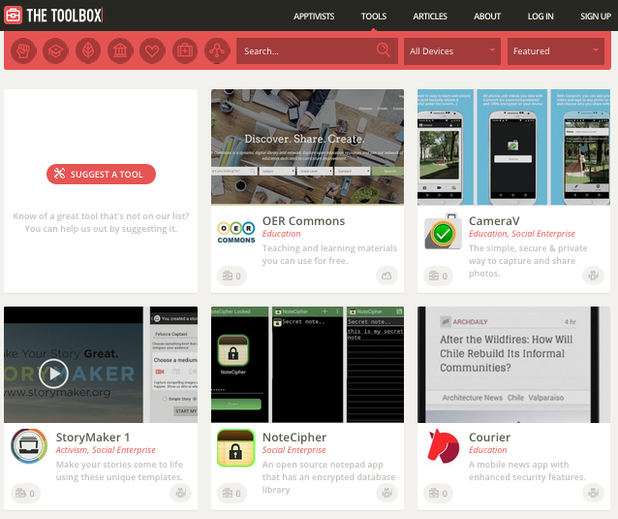Click cloud platform icon on OER Commons card
This screenshot has height=519, width=618.
[x=386, y=276]
